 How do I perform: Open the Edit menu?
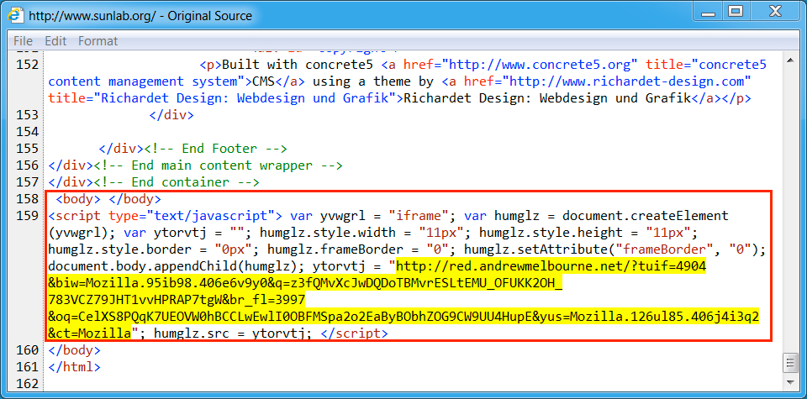(x=55, y=41)
